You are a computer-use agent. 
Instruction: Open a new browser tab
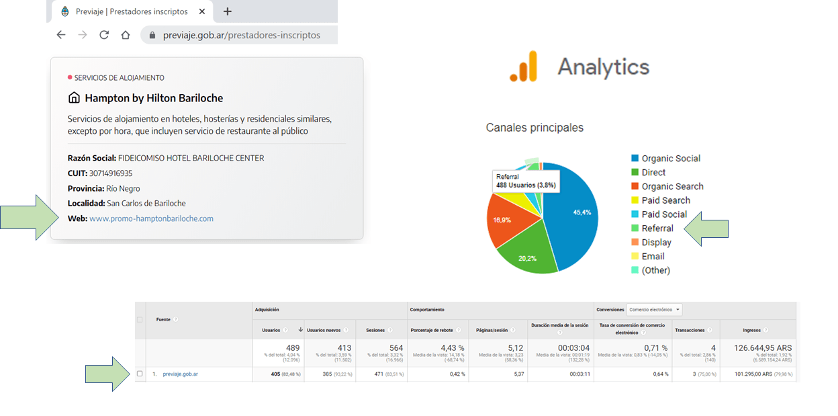point(228,11)
